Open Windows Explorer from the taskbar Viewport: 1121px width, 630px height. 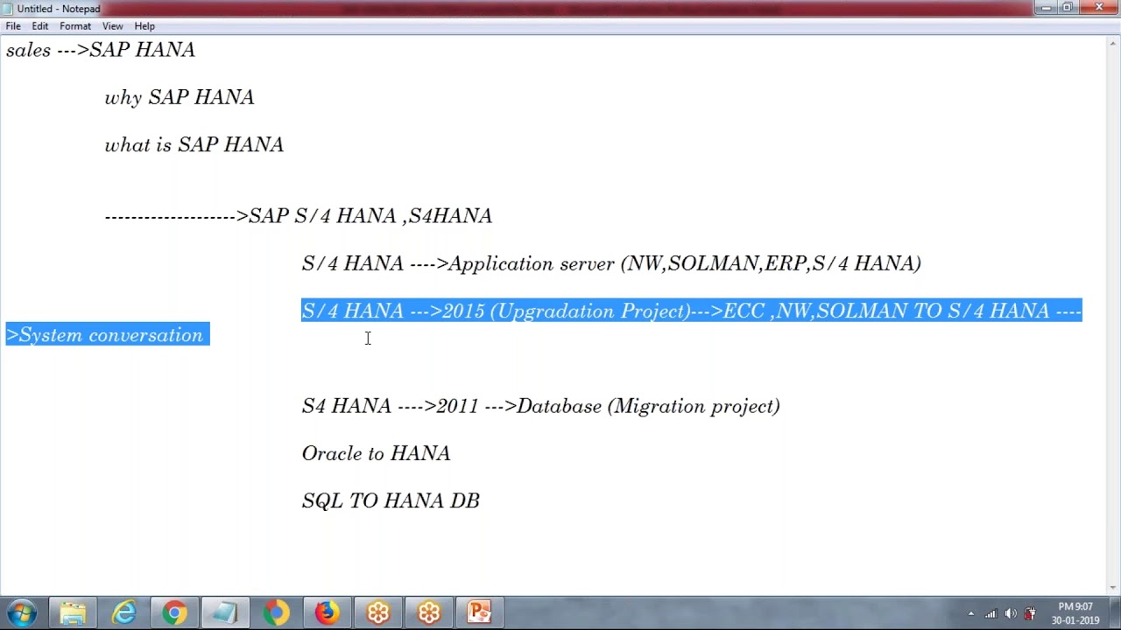[x=73, y=612]
